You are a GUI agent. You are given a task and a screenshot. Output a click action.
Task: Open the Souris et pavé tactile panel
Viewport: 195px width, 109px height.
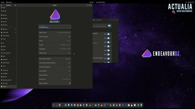coord(8,53)
